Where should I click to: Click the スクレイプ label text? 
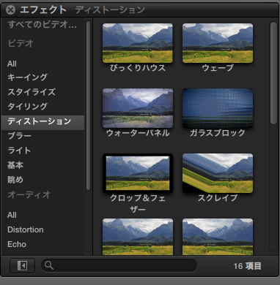point(218,198)
